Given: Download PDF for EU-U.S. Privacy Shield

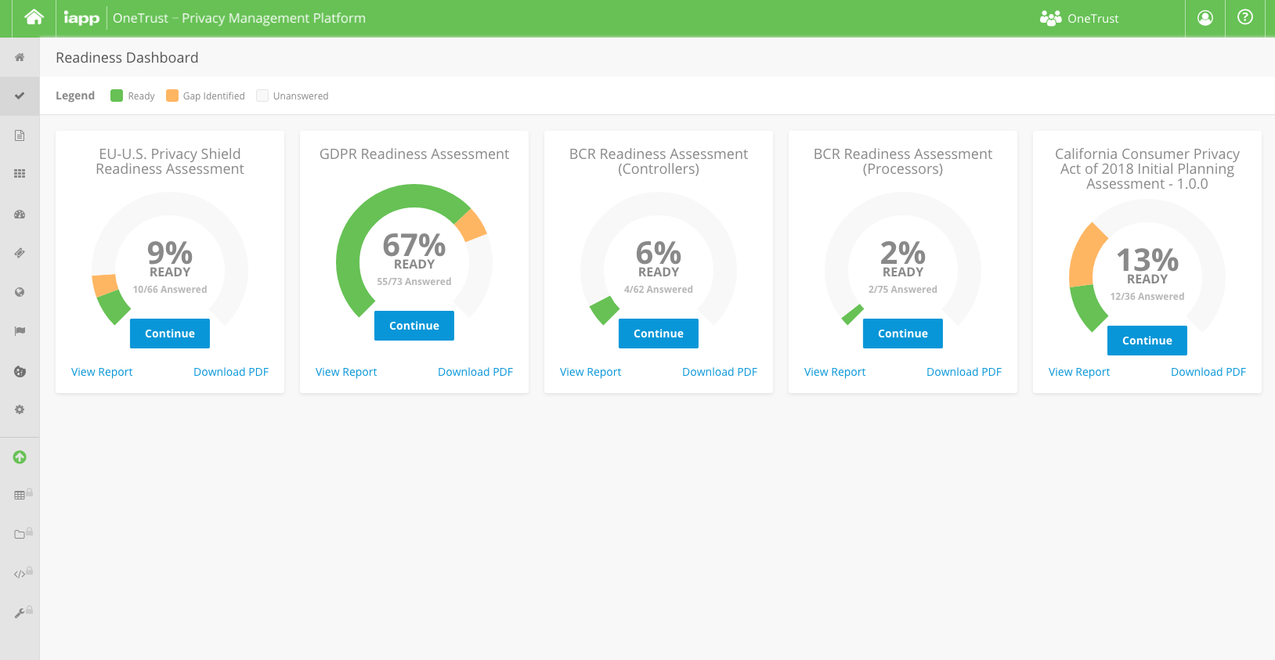Looking at the screenshot, I should click(x=231, y=372).
